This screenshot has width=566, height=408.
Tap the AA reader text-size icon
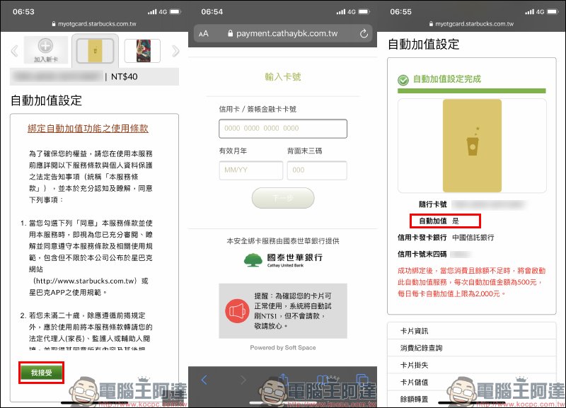tap(204, 34)
